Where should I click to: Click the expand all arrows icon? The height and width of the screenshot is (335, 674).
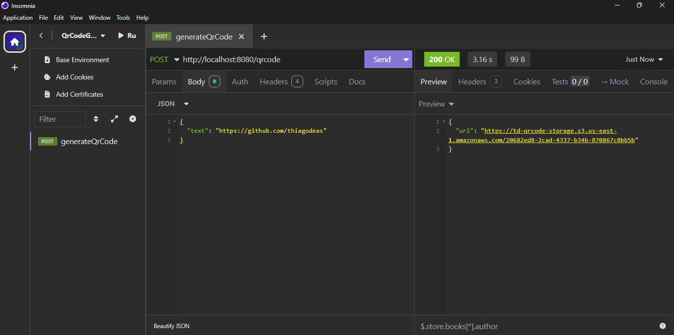click(x=115, y=119)
